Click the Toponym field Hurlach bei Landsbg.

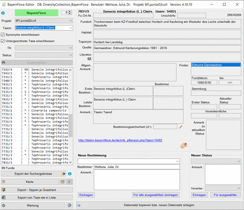tap(167, 42)
